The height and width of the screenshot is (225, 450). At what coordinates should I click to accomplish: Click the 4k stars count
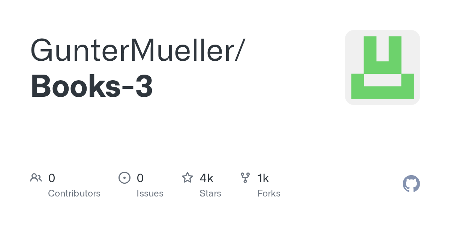coord(207,178)
